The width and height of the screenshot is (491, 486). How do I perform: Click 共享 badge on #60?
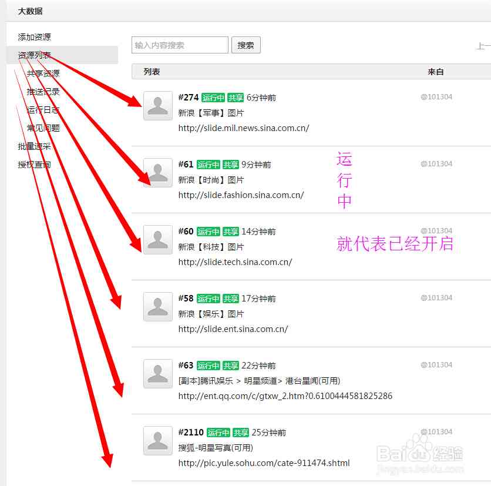pyautogui.click(x=230, y=232)
